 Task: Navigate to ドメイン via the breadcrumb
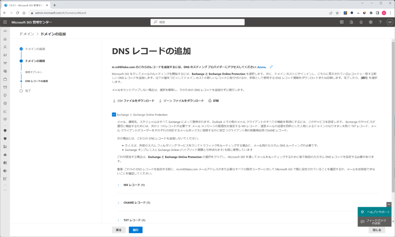coord(27,34)
